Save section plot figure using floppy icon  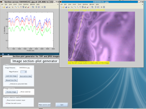[7, 7]
